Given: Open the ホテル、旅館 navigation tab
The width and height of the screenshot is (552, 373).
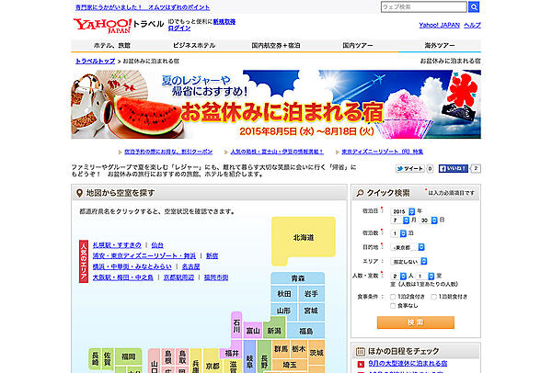Looking at the screenshot, I should coord(111,44).
